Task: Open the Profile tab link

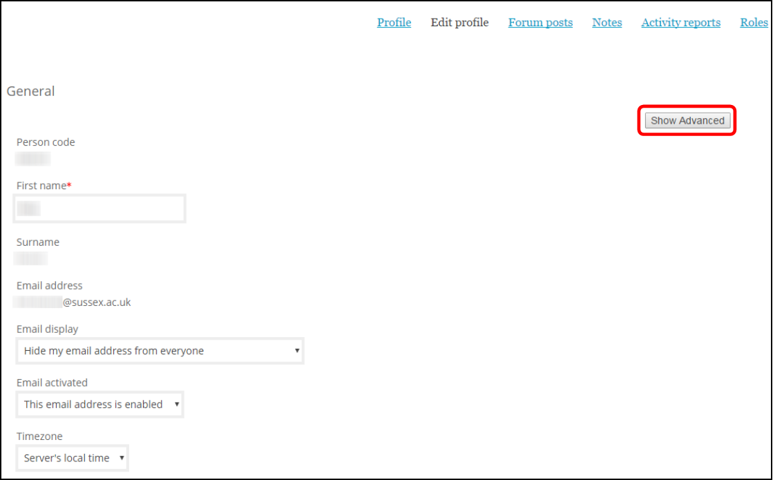Action: point(394,23)
